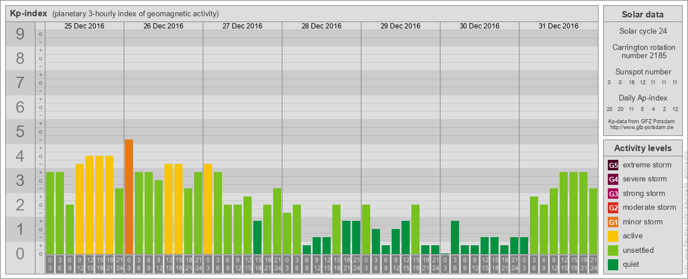Click the G1 minor storm badge
Image resolution: width=688 pixels, height=279 pixels.
point(613,221)
